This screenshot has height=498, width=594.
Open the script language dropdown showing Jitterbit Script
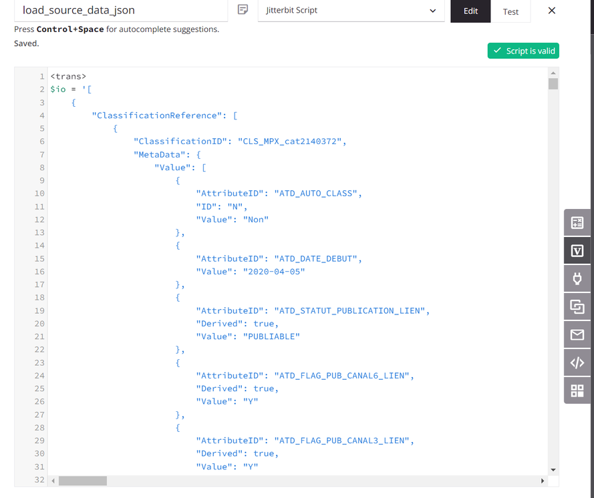click(351, 11)
